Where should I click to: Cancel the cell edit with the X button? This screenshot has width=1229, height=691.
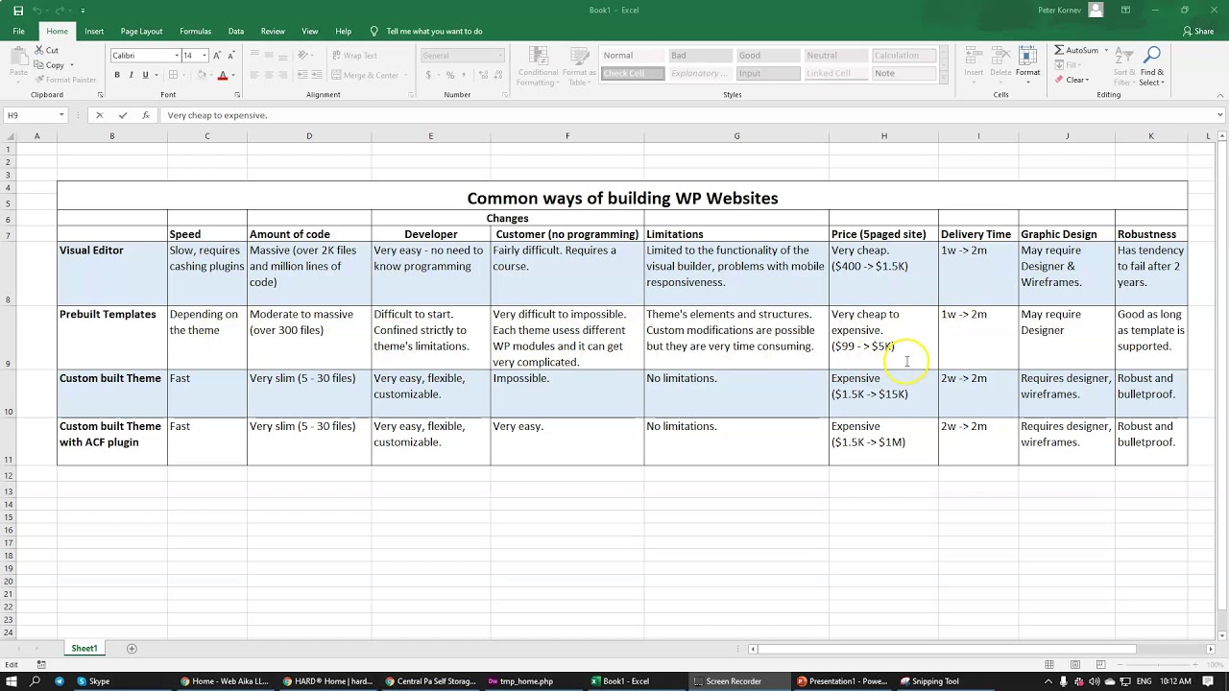click(99, 115)
